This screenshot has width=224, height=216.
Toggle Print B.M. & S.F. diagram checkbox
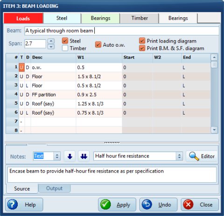(142, 48)
